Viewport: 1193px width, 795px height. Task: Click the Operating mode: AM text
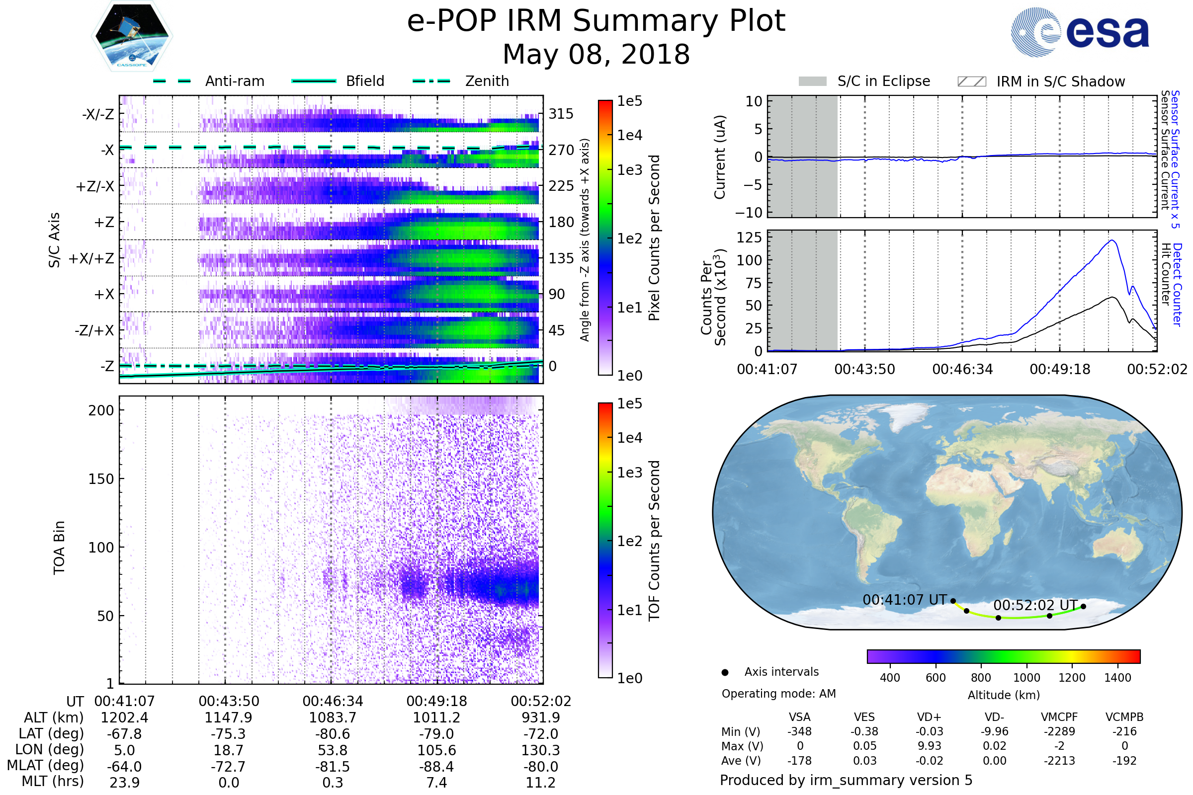click(778, 694)
